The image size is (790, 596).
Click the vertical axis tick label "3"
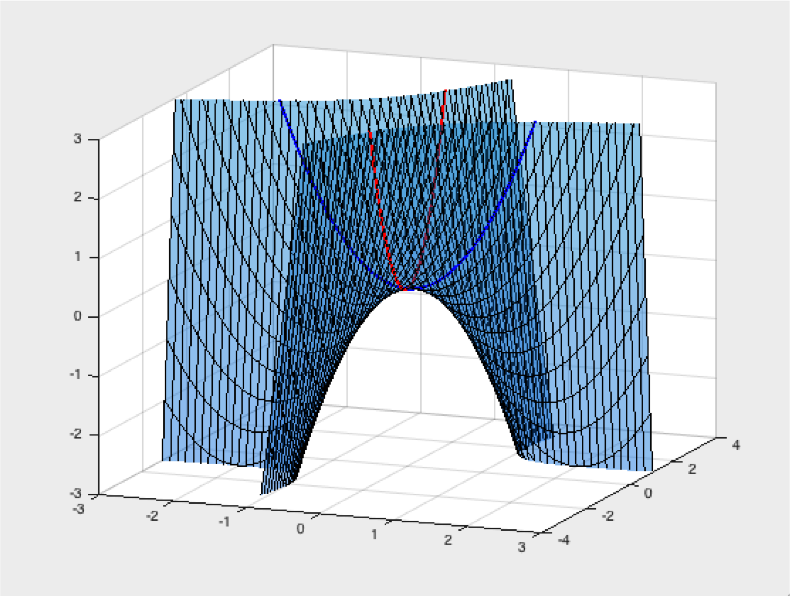coord(78,139)
